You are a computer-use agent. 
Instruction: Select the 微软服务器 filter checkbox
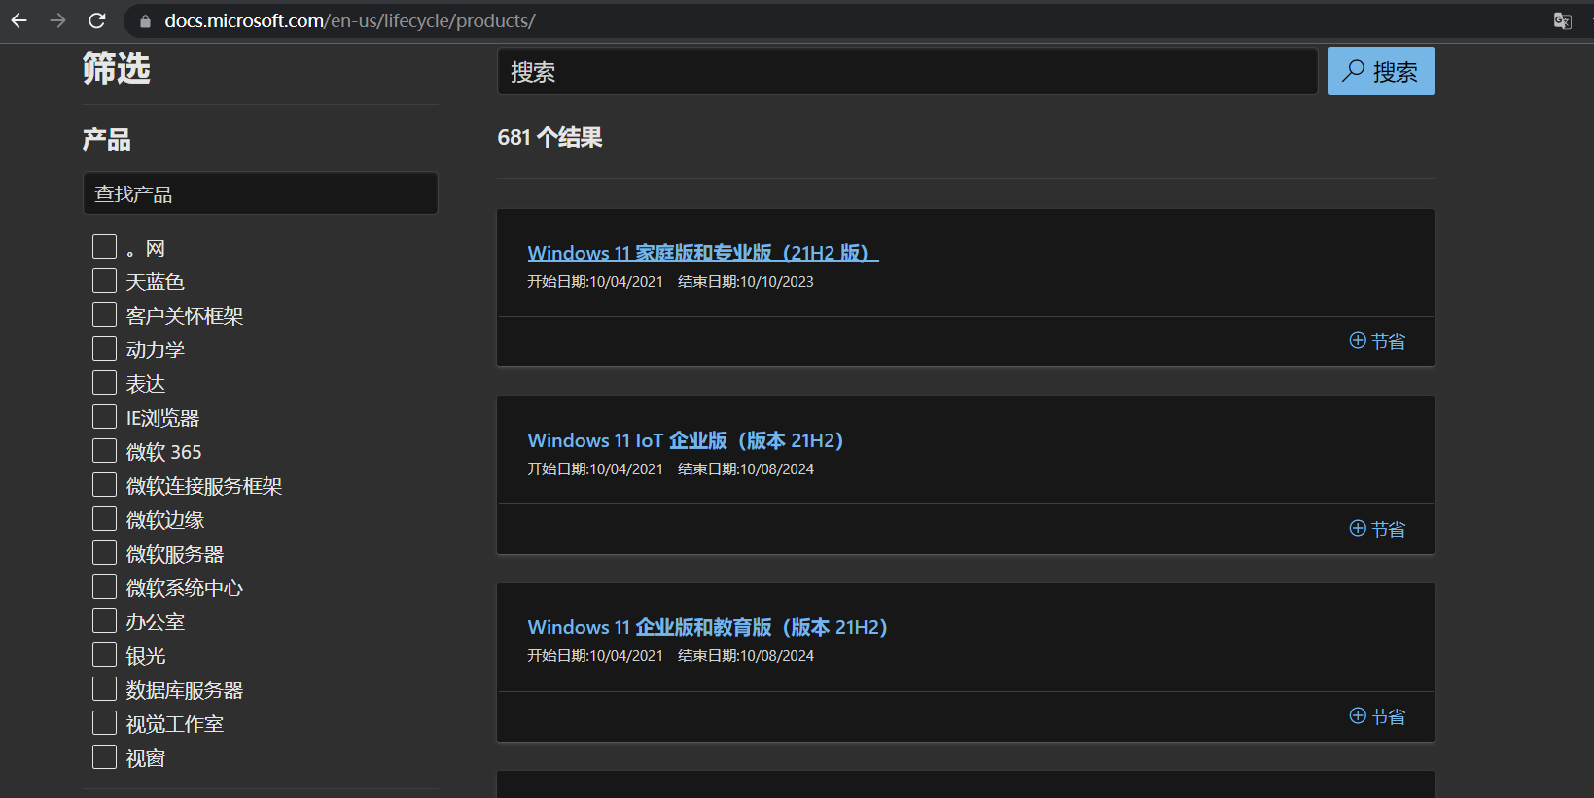[104, 553]
